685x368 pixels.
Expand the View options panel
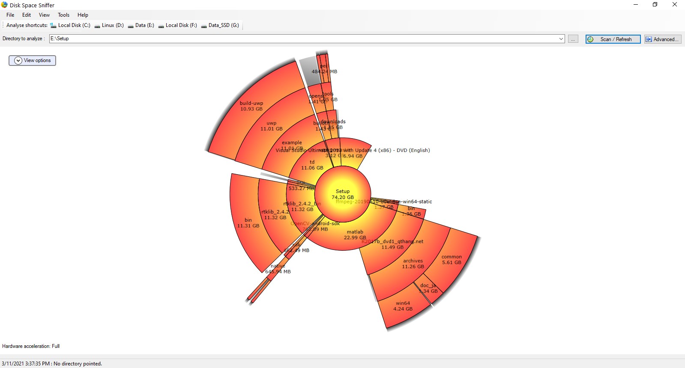32,60
